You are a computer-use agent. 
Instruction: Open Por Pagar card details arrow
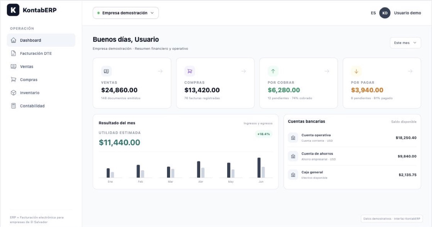point(410,71)
